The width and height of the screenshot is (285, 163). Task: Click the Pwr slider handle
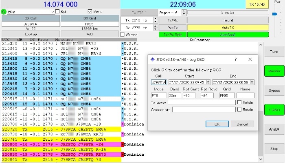pyautogui.click(x=275, y=14)
